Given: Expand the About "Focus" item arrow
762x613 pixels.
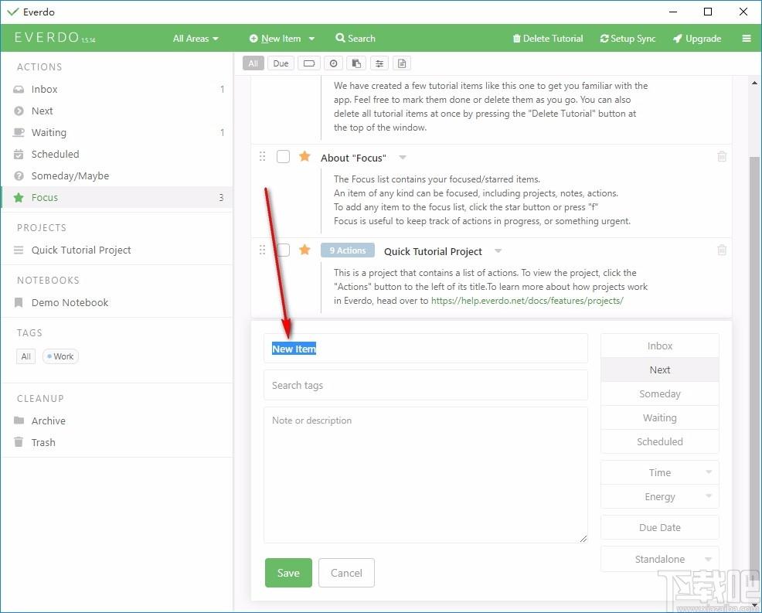Looking at the screenshot, I should (x=403, y=157).
